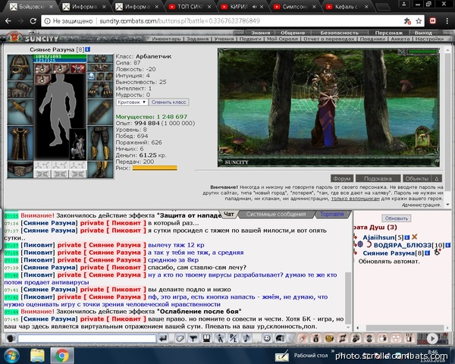Open the Анкета submenu link
This screenshot has width=455, height=364.
point(400,39)
